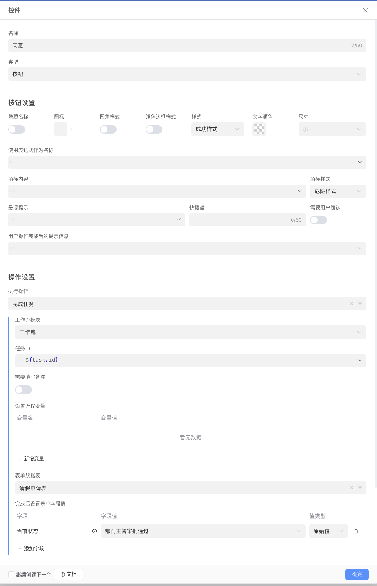Open the 角标样式 dropdown showing 危险样式
Viewport: 377px width, 586px height.
(x=338, y=191)
